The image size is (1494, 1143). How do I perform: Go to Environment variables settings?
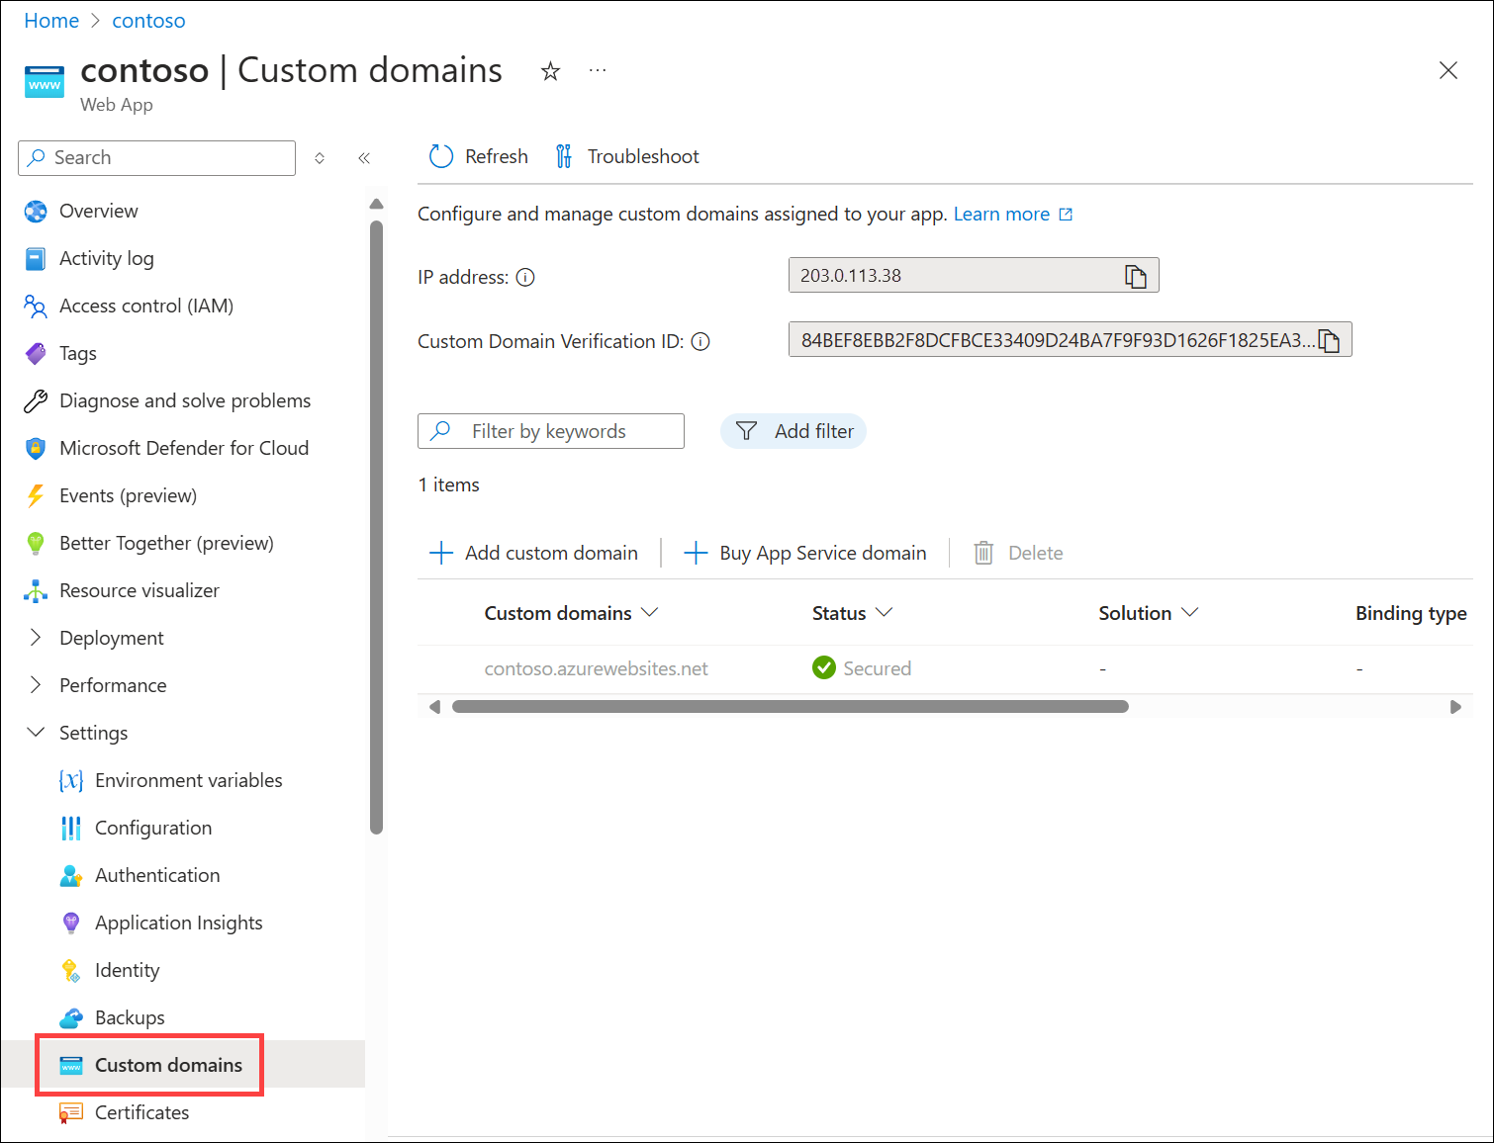[188, 780]
